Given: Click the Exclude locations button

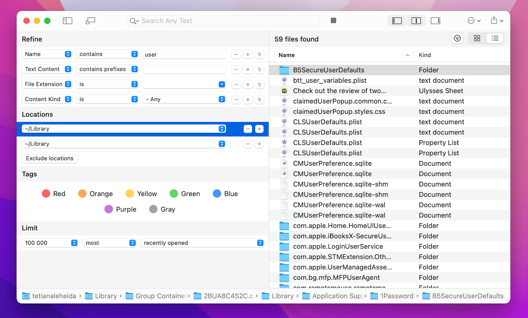Looking at the screenshot, I should [49, 159].
